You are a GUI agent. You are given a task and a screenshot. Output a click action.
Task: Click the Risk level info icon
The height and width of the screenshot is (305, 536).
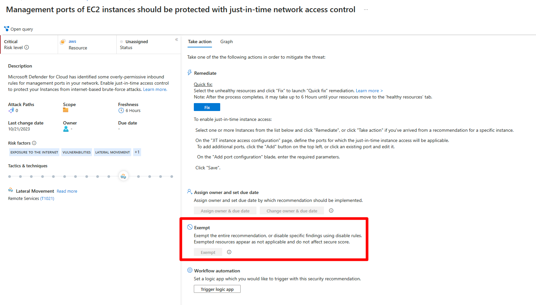tap(27, 47)
